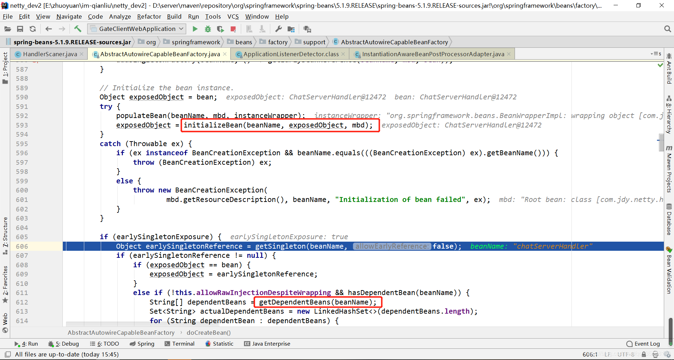The image size is (674, 360).
Task: Open the Navigate menu
Action: pos(69,17)
